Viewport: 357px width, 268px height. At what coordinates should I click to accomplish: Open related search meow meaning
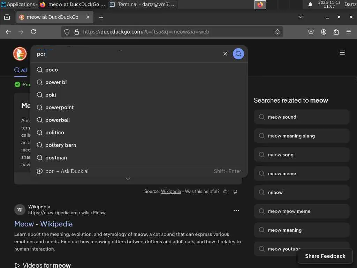click(x=302, y=230)
